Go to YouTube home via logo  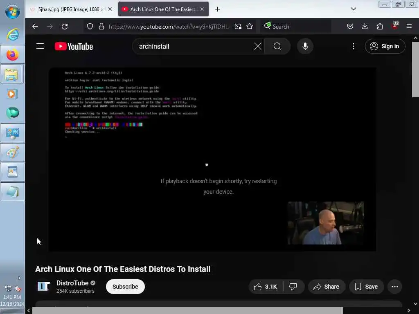pyautogui.click(x=74, y=47)
